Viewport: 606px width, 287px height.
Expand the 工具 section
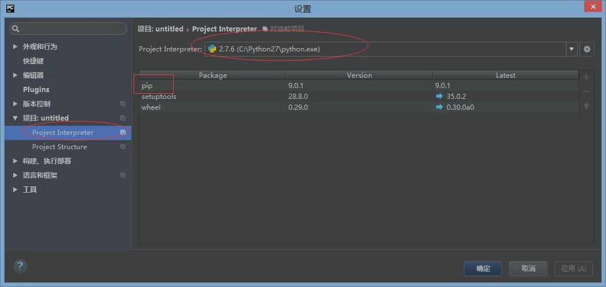tap(15, 190)
